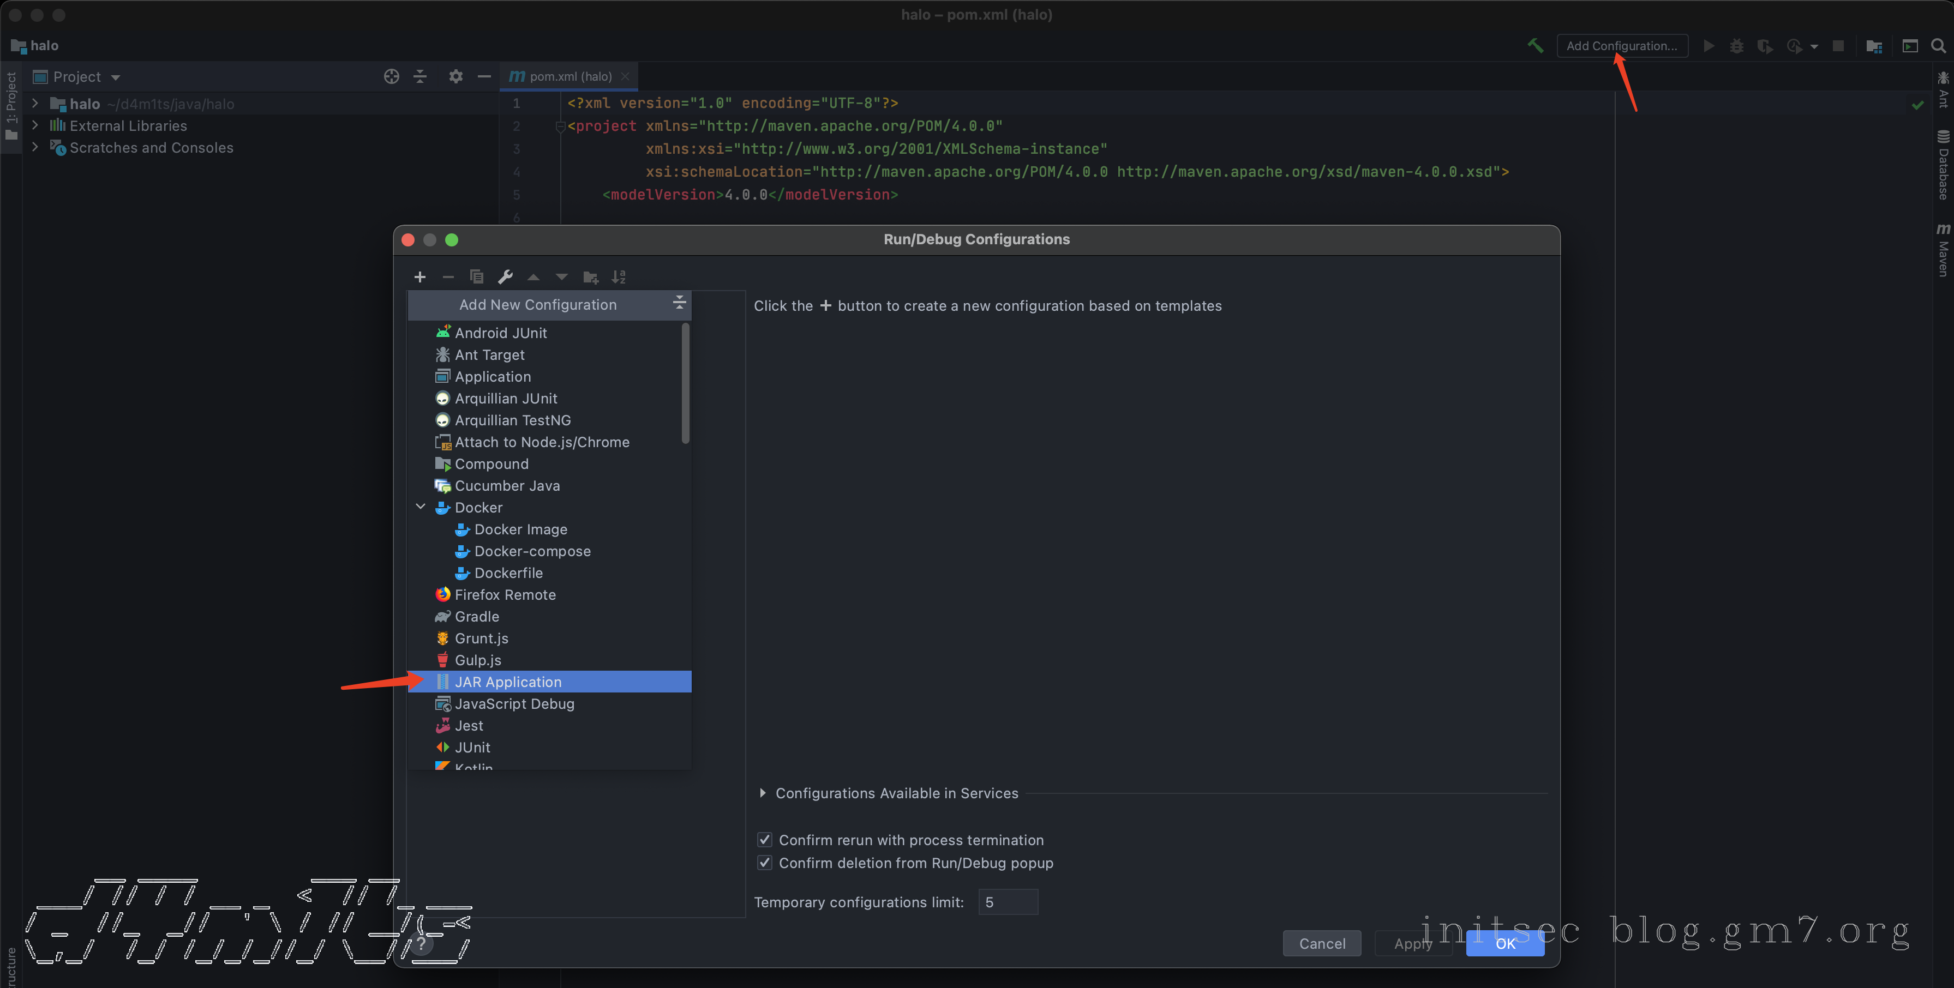The height and width of the screenshot is (988, 1954).
Task: Uncheck Confirm deletion from Run/Debug popup
Action: tap(765, 862)
